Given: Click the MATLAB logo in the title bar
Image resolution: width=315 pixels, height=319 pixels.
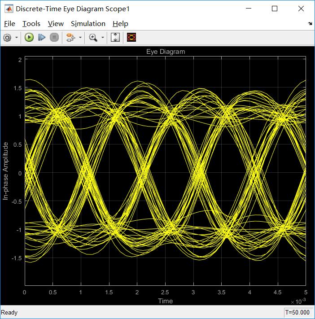Looking at the screenshot, I should click(x=9, y=9).
